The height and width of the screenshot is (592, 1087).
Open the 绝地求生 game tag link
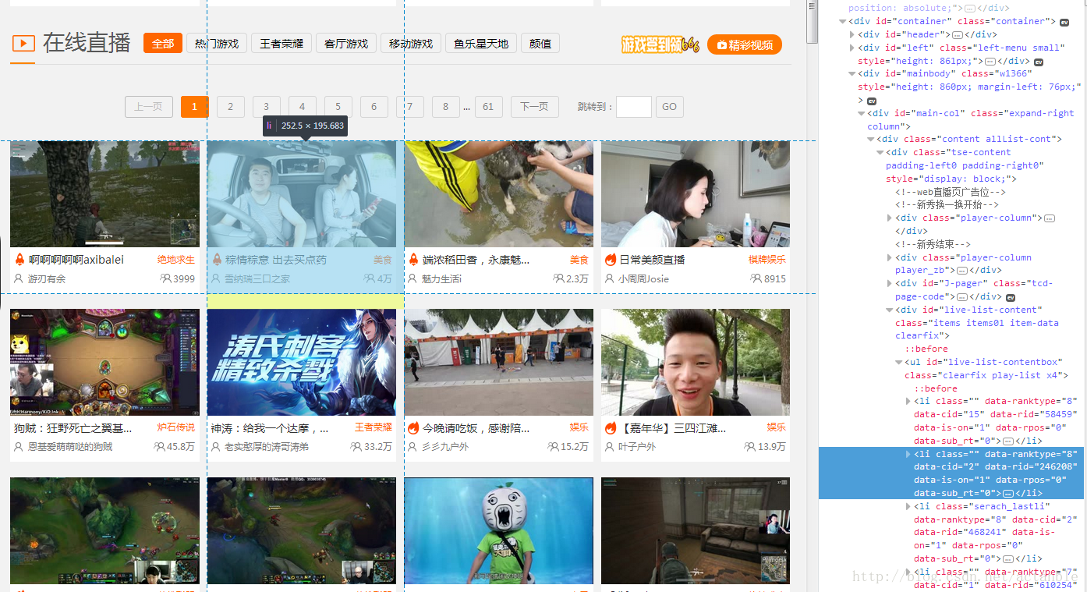pos(176,260)
